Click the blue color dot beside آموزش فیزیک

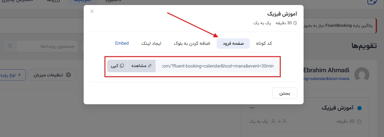359,108
